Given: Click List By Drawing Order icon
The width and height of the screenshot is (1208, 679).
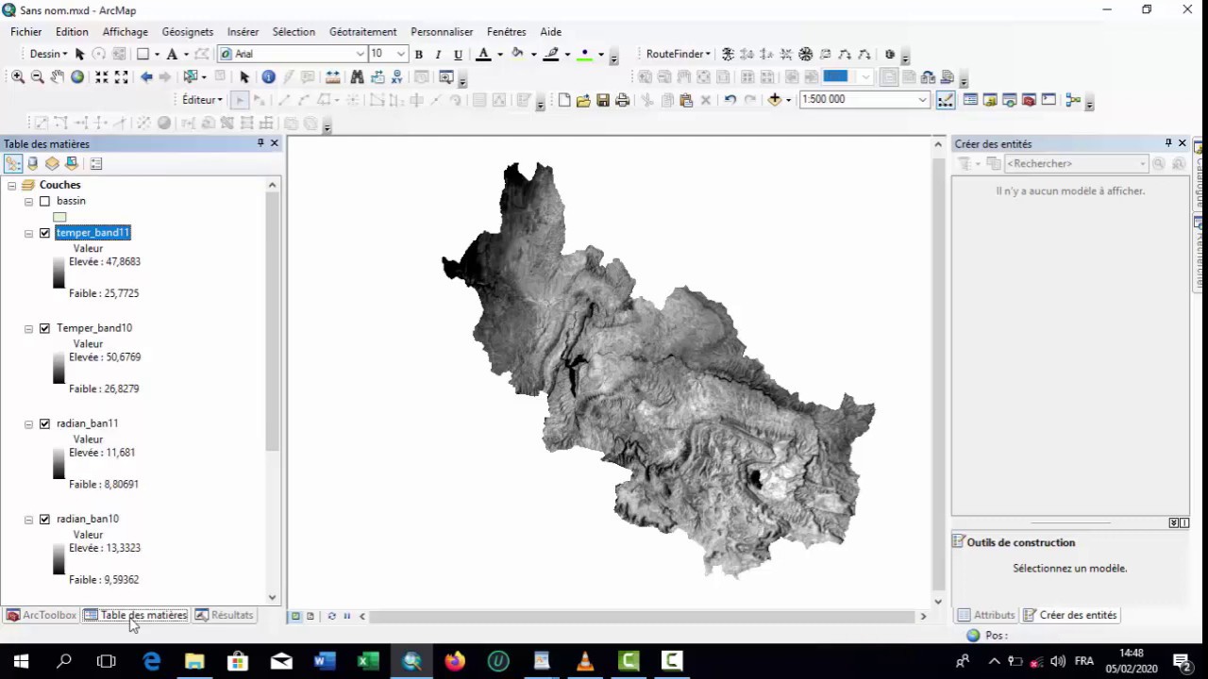Looking at the screenshot, I should [x=13, y=163].
